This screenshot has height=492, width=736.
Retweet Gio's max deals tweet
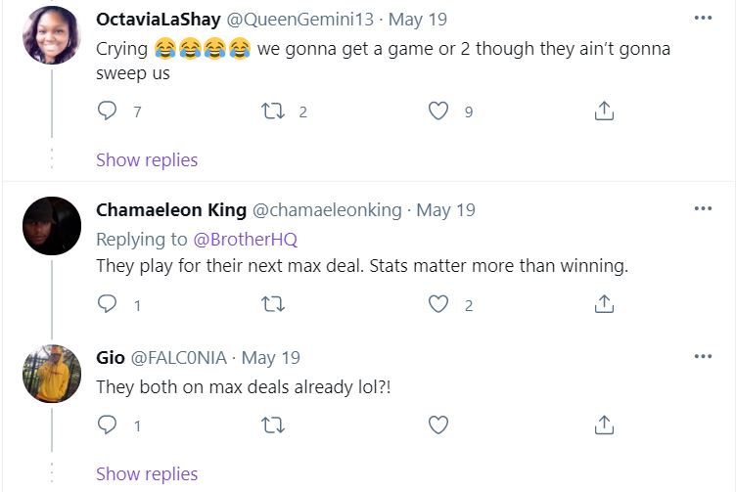click(x=273, y=425)
